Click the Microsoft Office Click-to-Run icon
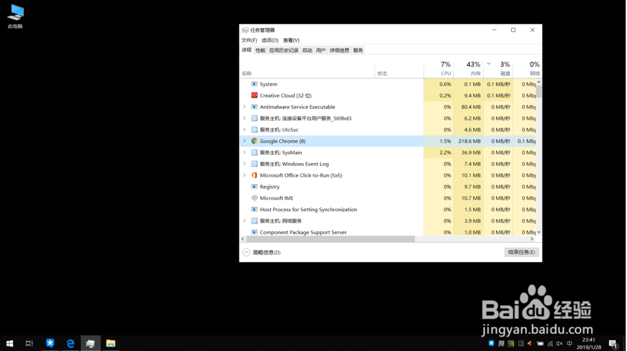The height and width of the screenshot is (351, 627). 255,175
